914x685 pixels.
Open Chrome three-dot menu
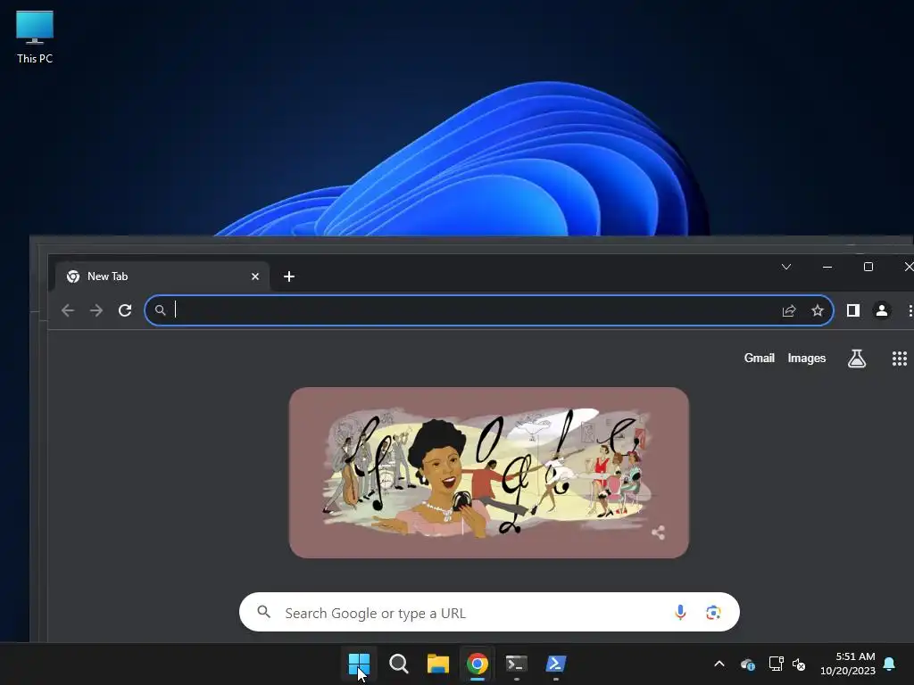(x=910, y=310)
